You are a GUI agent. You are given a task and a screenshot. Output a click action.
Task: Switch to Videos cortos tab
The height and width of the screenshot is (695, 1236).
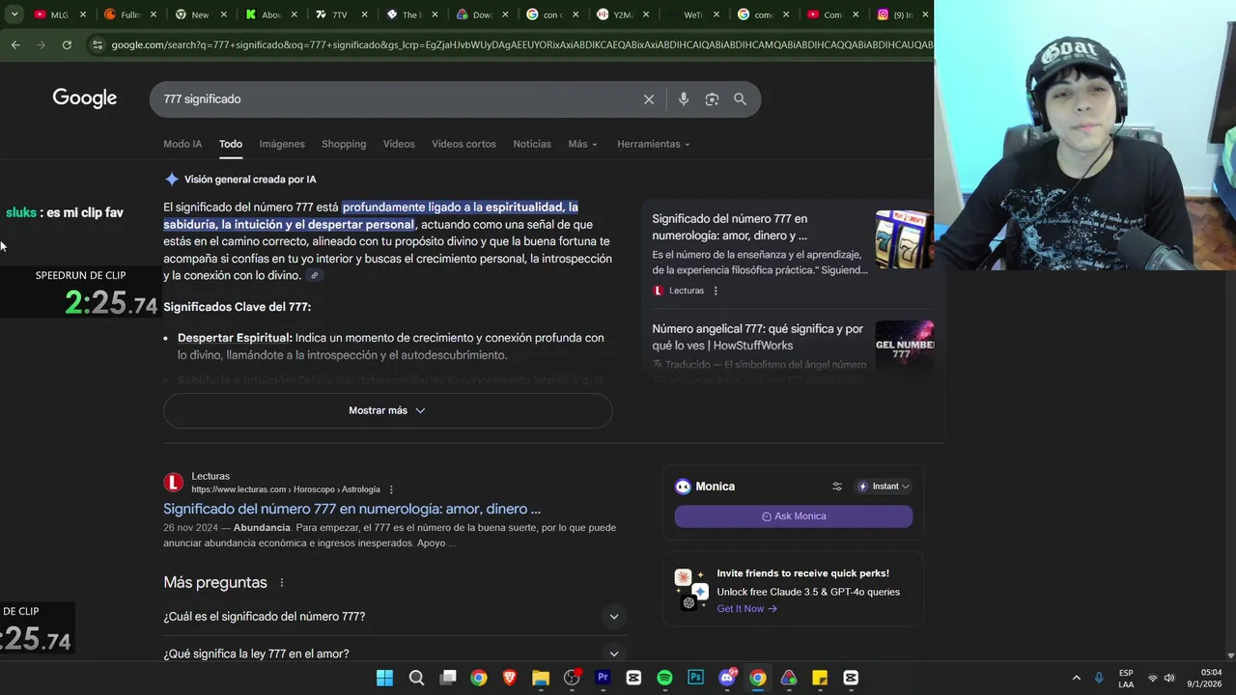click(x=463, y=144)
